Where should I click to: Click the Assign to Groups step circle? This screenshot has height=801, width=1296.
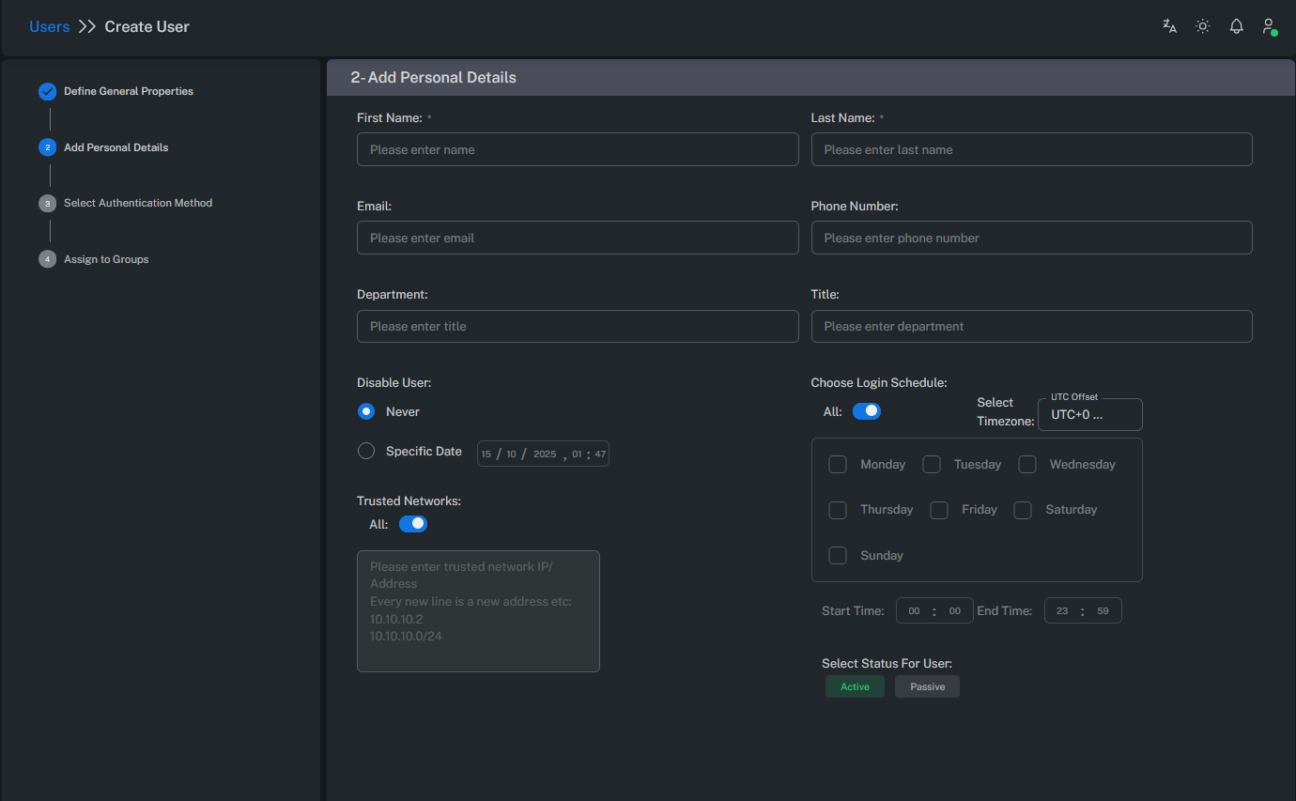click(x=47, y=259)
